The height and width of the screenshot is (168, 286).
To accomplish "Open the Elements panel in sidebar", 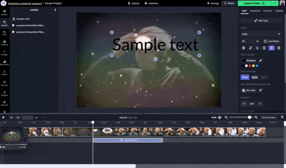I will (x=4, y=63).
